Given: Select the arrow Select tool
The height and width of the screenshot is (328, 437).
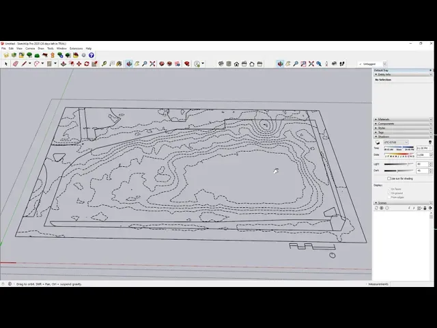Looking at the screenshot, I should pos(6,64).
